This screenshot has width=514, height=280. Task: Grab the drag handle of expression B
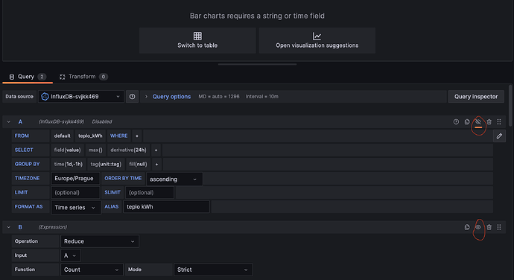[x=499, y=227]
